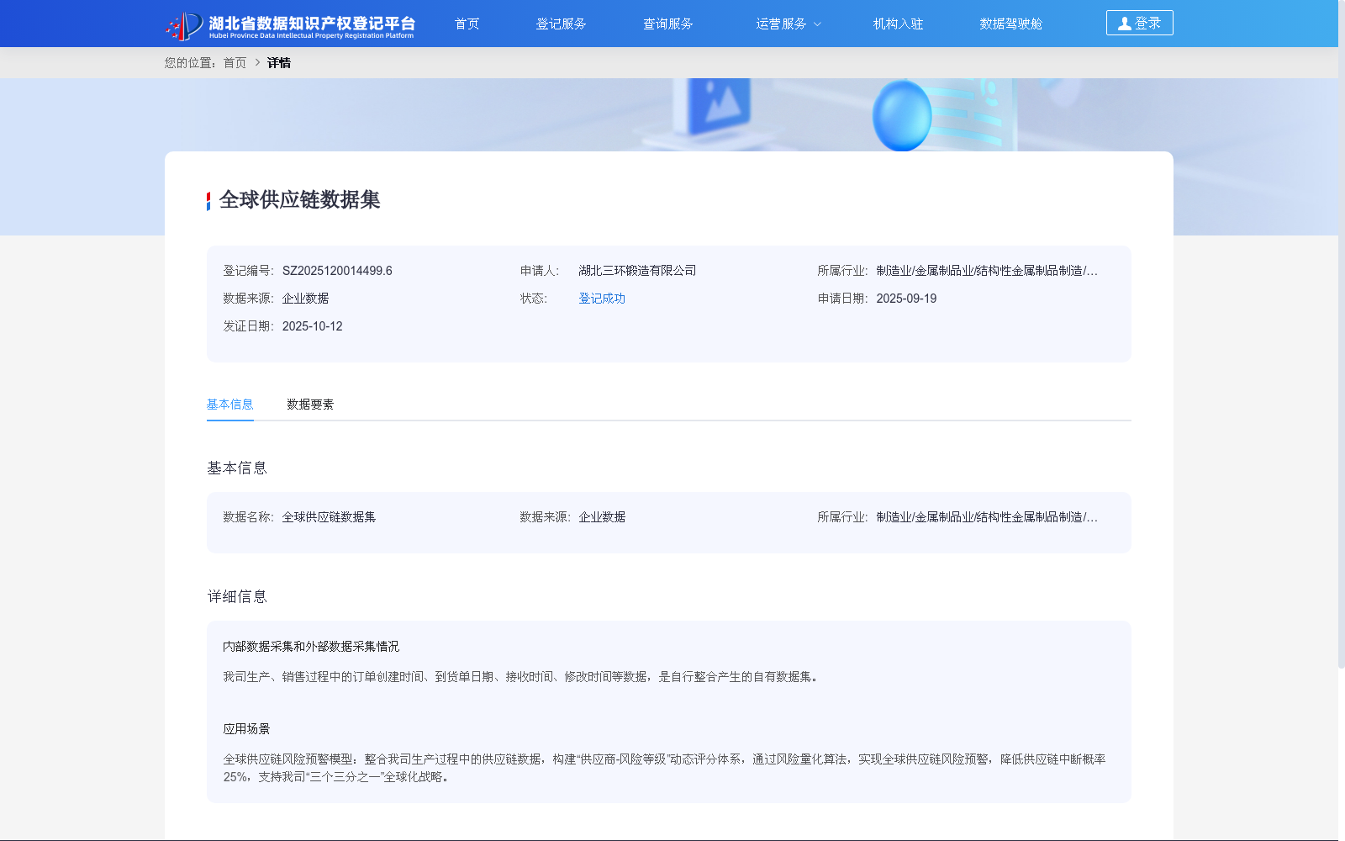1345x841 pixels.
Task: Open 数据驾驶舱 navigation item
Action: coord(1010,24)
